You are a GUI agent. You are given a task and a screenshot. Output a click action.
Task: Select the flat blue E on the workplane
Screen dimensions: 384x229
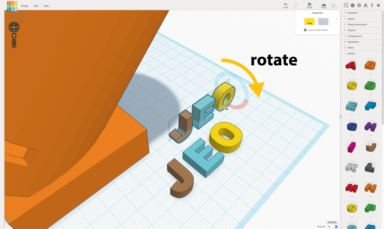[x=204, y=157]
